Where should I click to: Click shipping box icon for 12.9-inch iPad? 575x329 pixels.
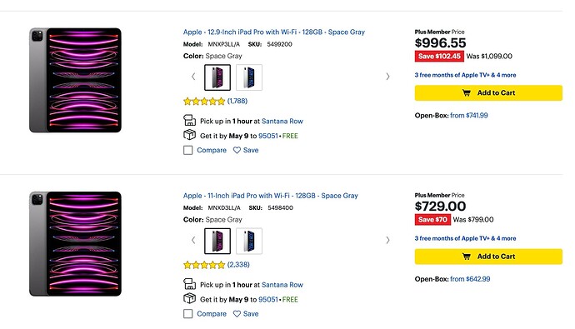pos(189,135)
